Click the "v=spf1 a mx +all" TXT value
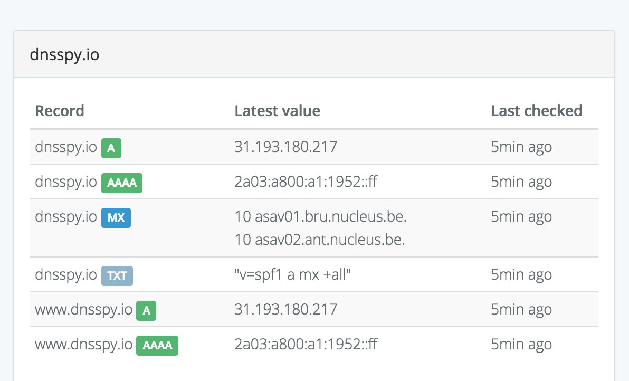This screenshot has width=629, height=381. (x=292, y=275)
